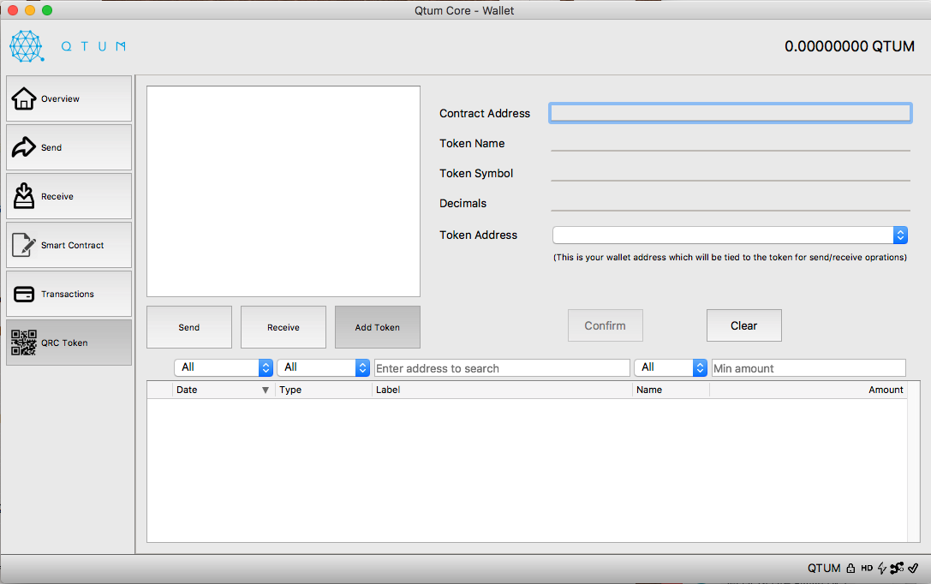931x584 pixels.
Task: Click the sync checkmark status icon
Action: pyautogui.click(x=913, y=568)
